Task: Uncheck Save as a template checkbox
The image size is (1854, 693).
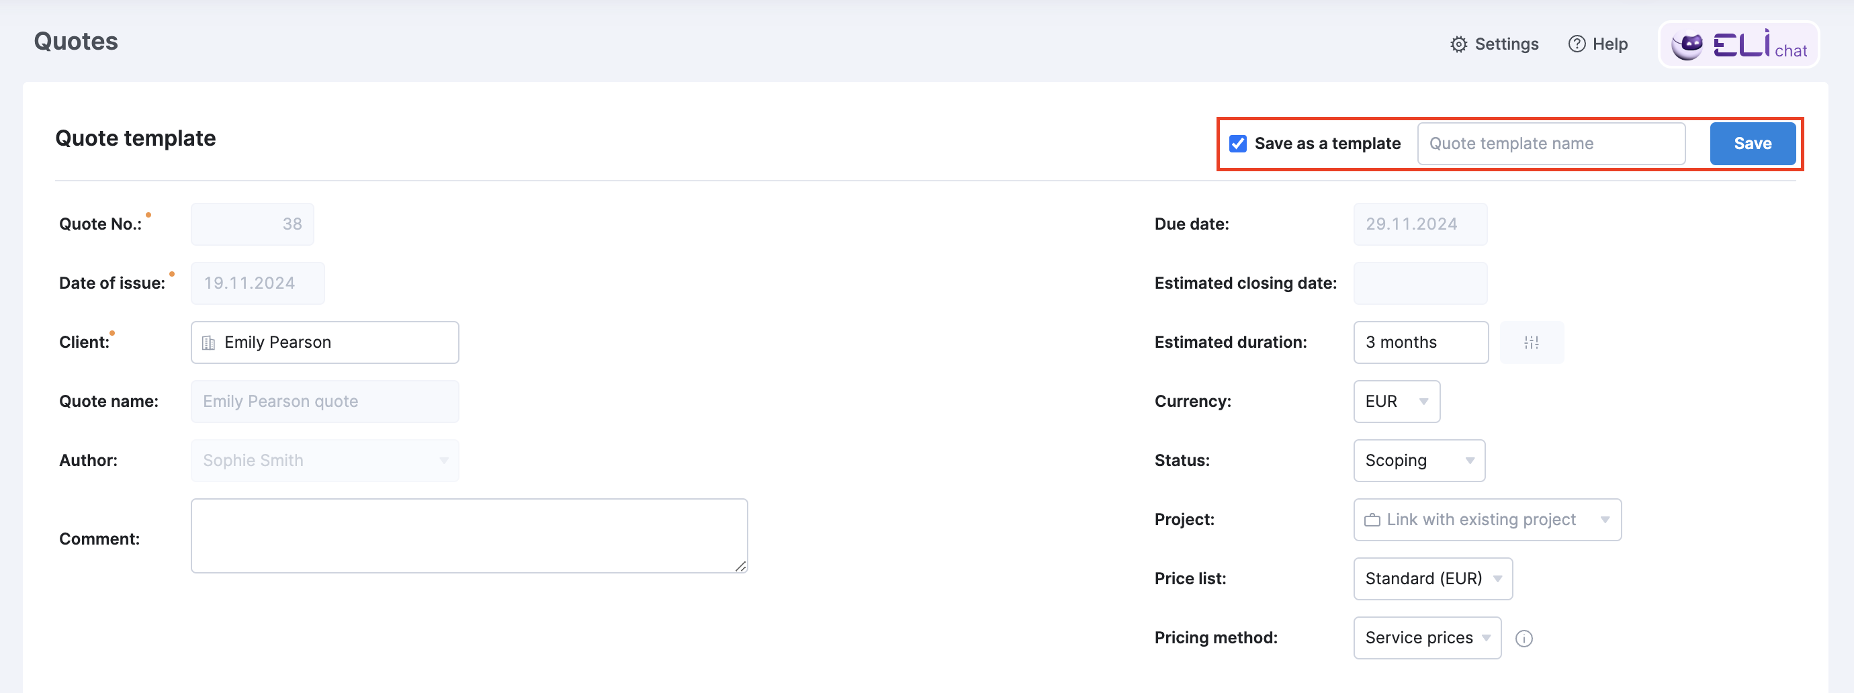Action: [1237, 144]
